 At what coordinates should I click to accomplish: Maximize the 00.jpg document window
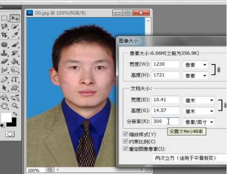(127, 13)
